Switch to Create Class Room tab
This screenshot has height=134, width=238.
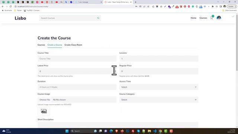pos(73,45)
